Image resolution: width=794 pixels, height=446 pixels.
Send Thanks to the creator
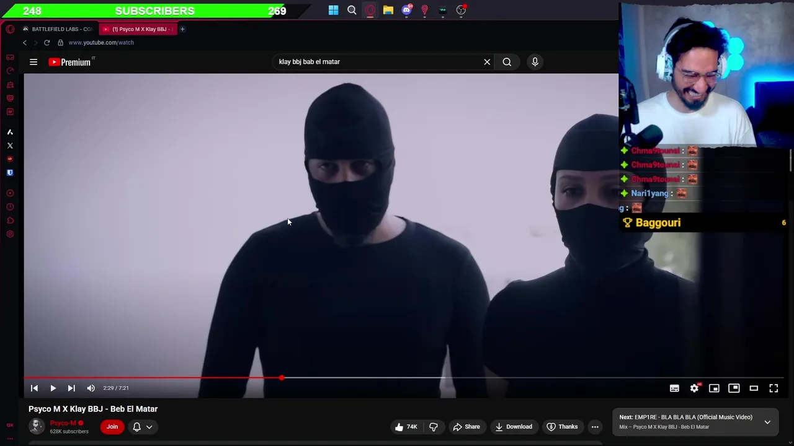562,427
